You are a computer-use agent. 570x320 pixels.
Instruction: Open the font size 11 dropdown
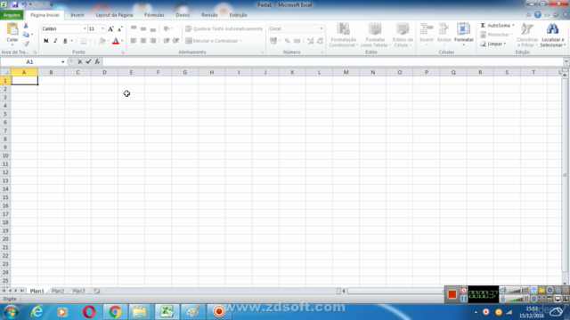(x=103, y=28)
